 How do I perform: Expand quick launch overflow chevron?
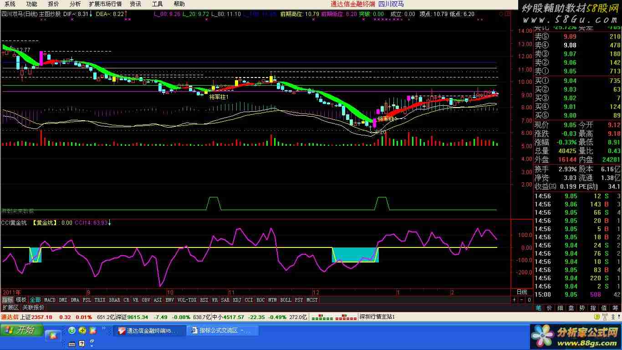click(104, 327)
